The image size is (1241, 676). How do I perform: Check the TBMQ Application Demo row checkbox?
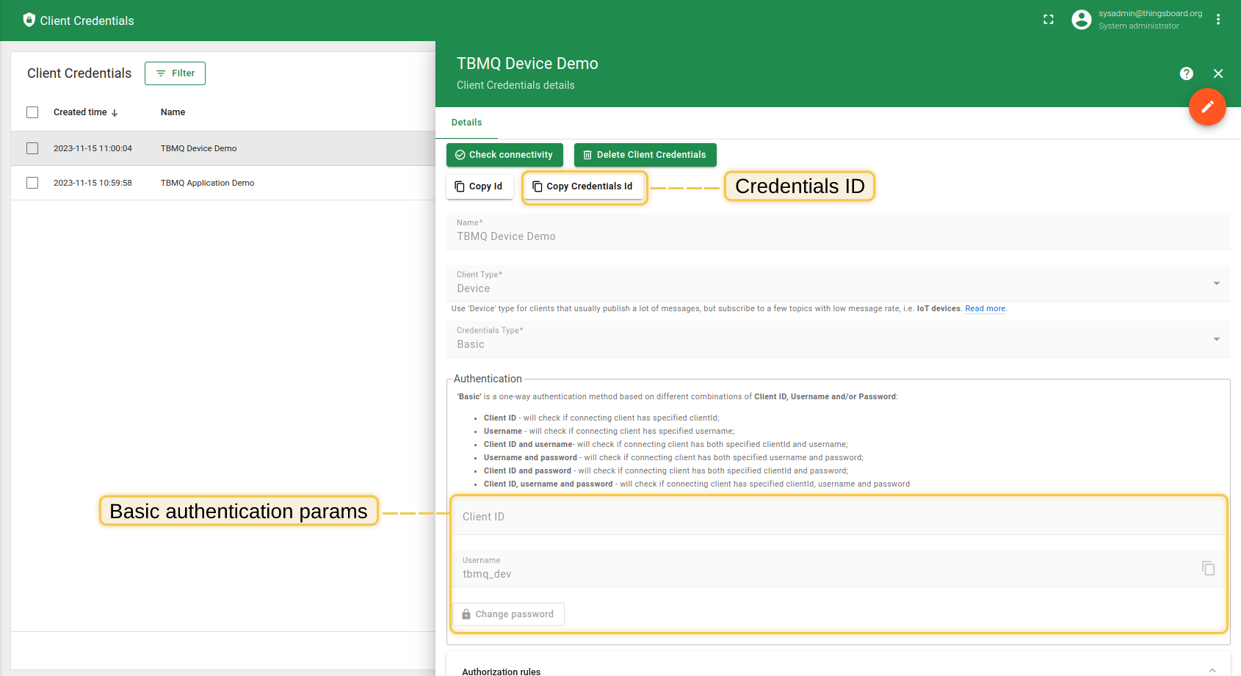pyautogui.click(x=32, y=183)
